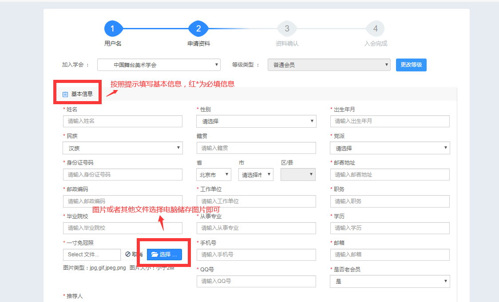The image size is (499, 302).
Task: Open the 性别 selection dropdown
Action: point(256,121)
